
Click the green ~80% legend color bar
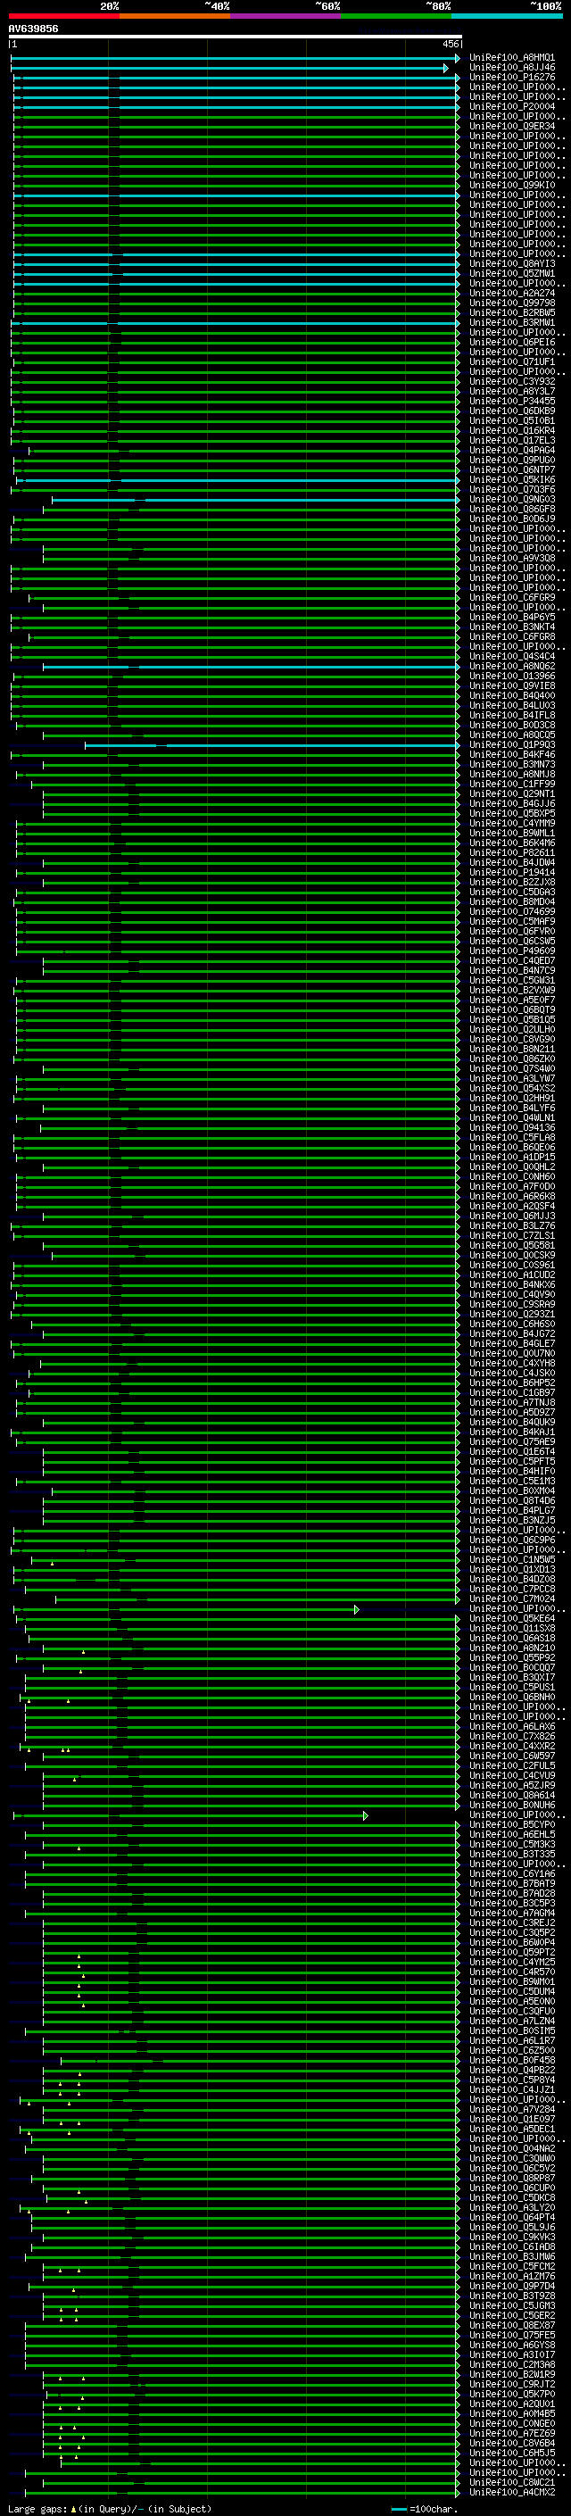(x=396, y=16)
